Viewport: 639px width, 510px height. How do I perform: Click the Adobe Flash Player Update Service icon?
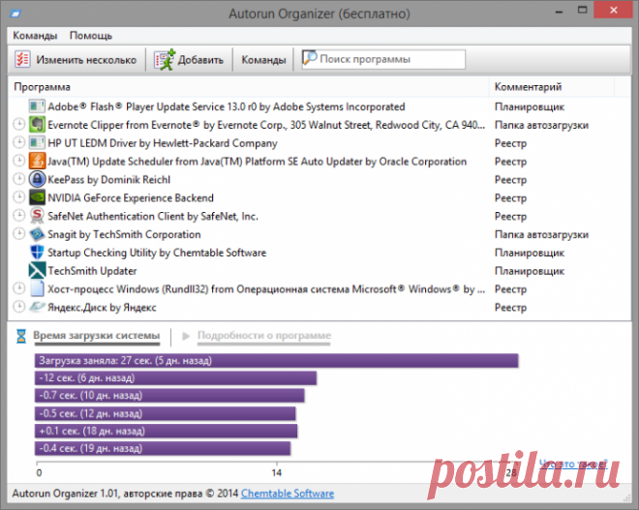(37, 106)
